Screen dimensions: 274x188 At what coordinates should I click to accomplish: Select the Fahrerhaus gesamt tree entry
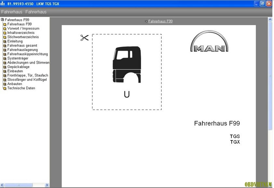click(x=22, y=46)
